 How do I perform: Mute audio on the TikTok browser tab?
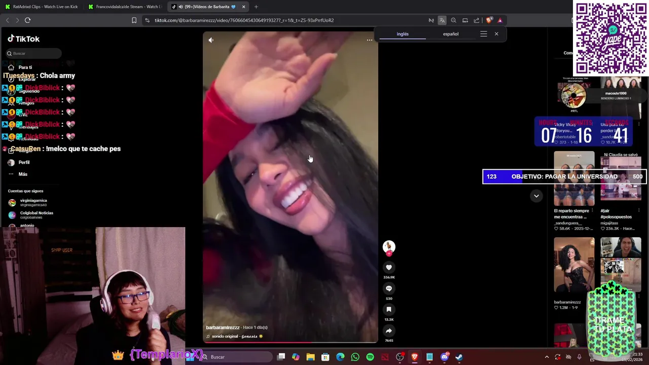[181, 7]
